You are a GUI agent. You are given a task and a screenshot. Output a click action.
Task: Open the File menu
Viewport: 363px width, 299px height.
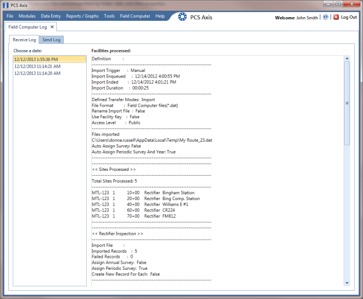click(10, 16)
